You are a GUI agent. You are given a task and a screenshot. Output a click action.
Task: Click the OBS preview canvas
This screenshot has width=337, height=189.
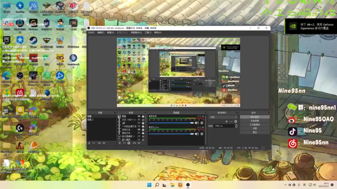coord(178,72)
